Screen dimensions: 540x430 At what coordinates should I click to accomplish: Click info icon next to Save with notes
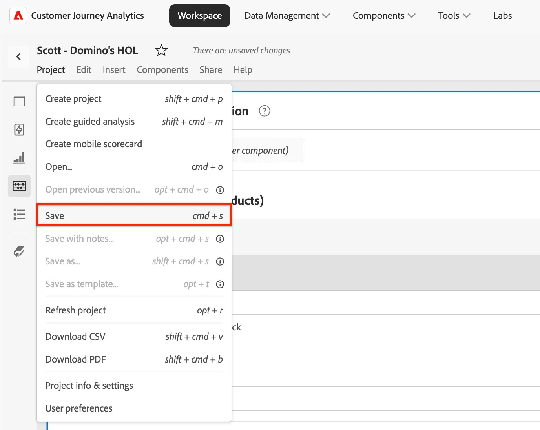[x=220, y=239]
